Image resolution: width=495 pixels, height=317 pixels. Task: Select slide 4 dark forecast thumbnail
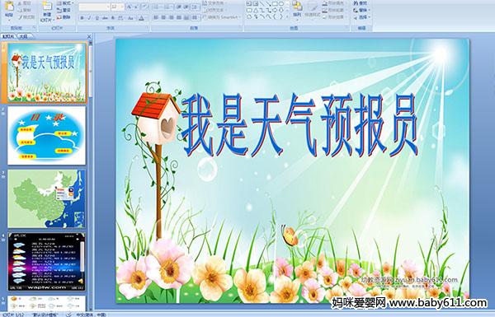[47, 262]
